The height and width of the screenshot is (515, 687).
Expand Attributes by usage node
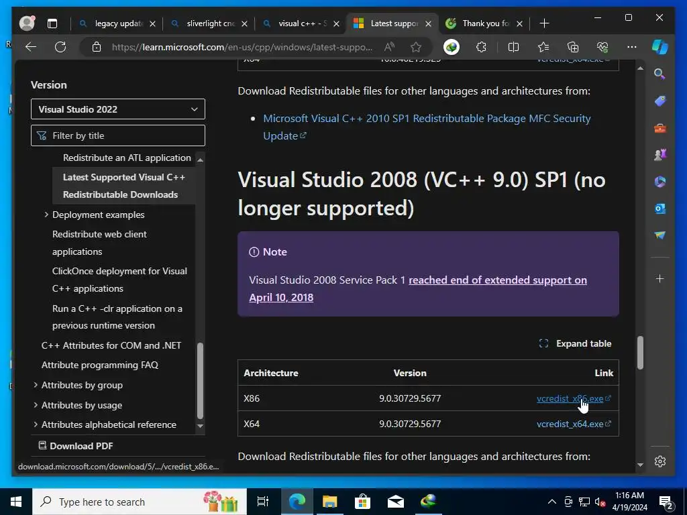(x=36, y=405)
